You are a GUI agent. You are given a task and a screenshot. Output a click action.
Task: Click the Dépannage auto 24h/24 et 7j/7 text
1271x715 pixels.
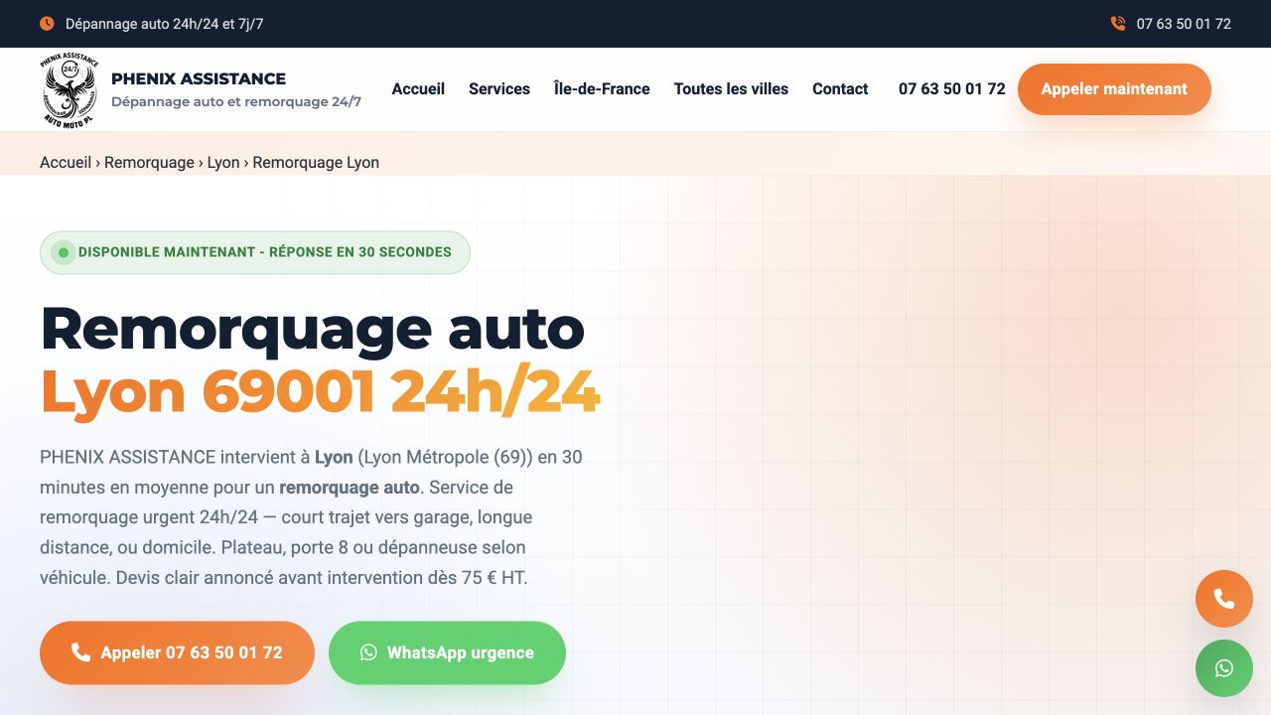165,24
